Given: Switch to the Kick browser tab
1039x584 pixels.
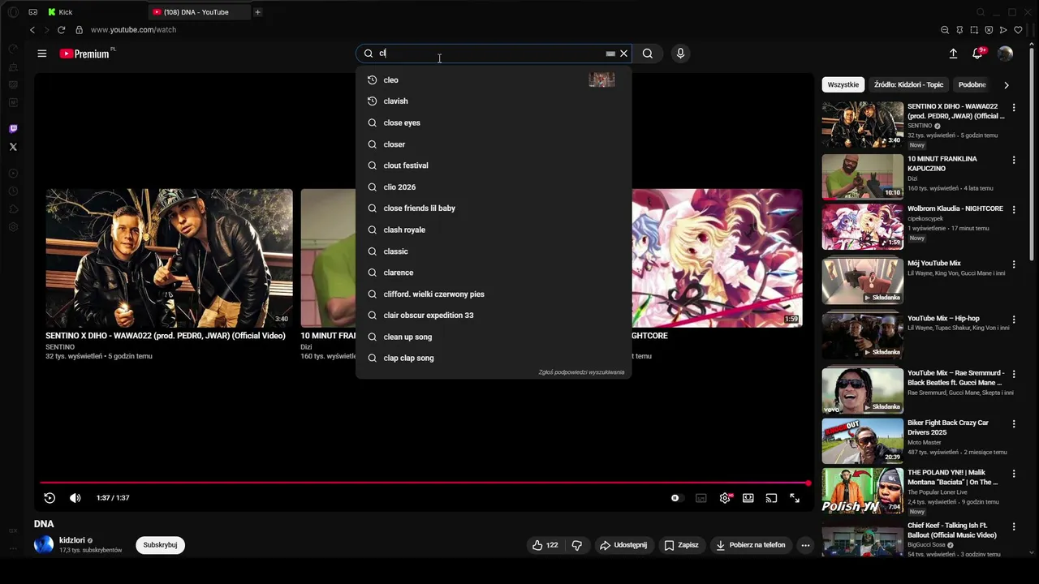Looking at the screenshot, I should click(x=95, y=12).
